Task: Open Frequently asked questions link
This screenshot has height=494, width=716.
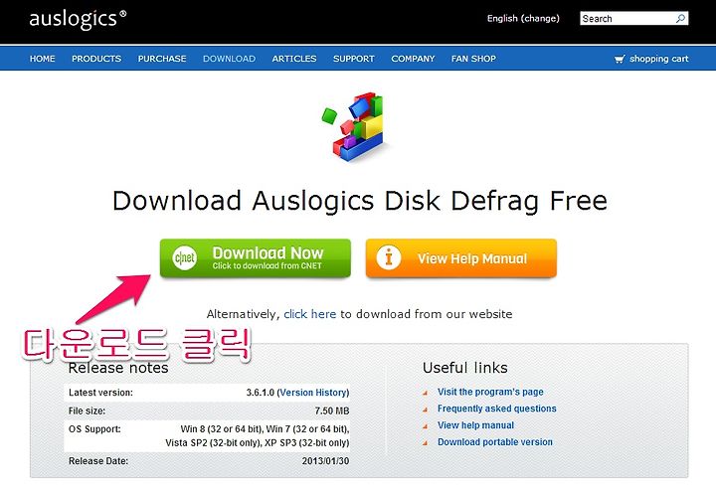Action: (x=497, y=409)
